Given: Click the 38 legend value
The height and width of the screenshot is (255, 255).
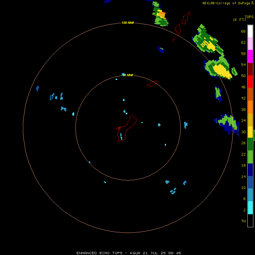Looking at the screenshot, I should click(x=243, y=109).
